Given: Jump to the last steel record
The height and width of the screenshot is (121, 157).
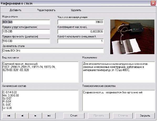Looking at the screenshot, I should 49,116.
